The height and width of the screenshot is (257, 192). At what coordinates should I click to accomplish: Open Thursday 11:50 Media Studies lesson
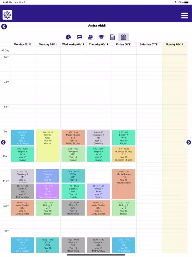(98, 208)
